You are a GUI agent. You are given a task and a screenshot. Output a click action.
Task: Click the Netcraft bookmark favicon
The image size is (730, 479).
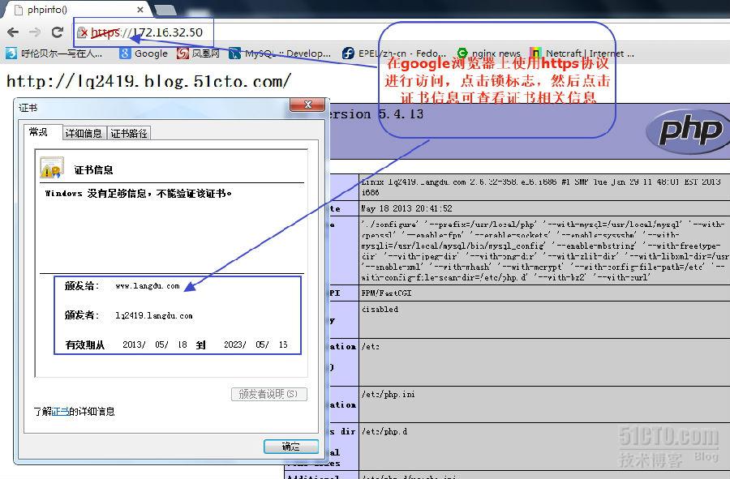tap(536, 53)
